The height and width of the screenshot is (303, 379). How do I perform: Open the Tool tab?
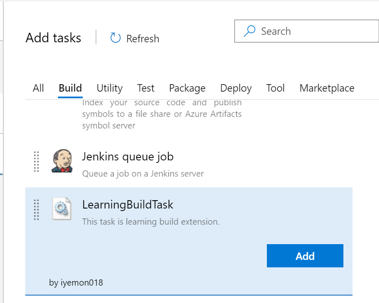click(275, 88)
